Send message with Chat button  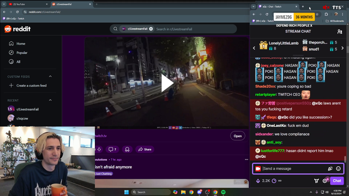click(337, 181)
